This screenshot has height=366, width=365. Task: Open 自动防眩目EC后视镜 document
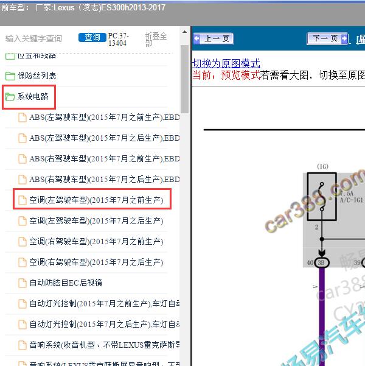click(66, 283)
